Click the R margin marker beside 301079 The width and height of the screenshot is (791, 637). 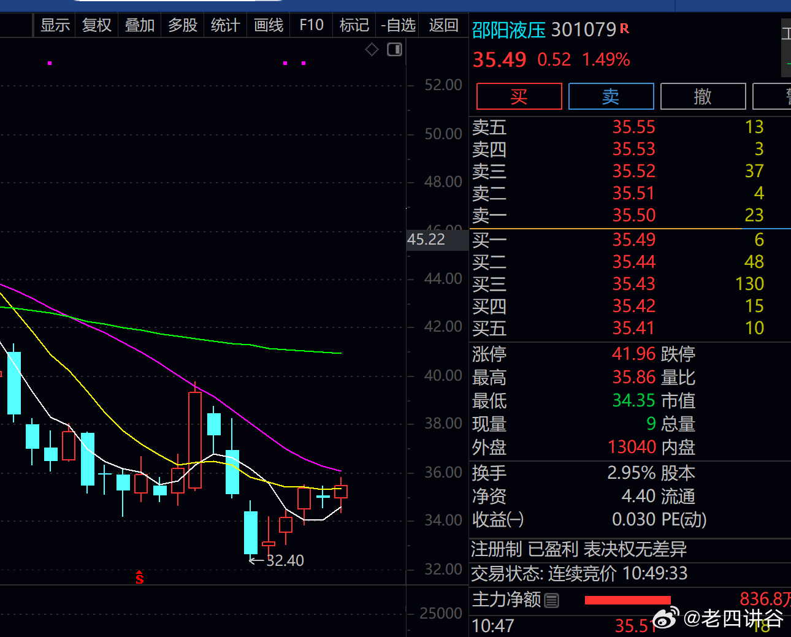[624, 28]
